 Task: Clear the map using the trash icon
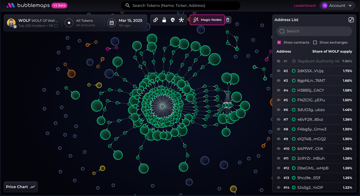pos(227,20)
